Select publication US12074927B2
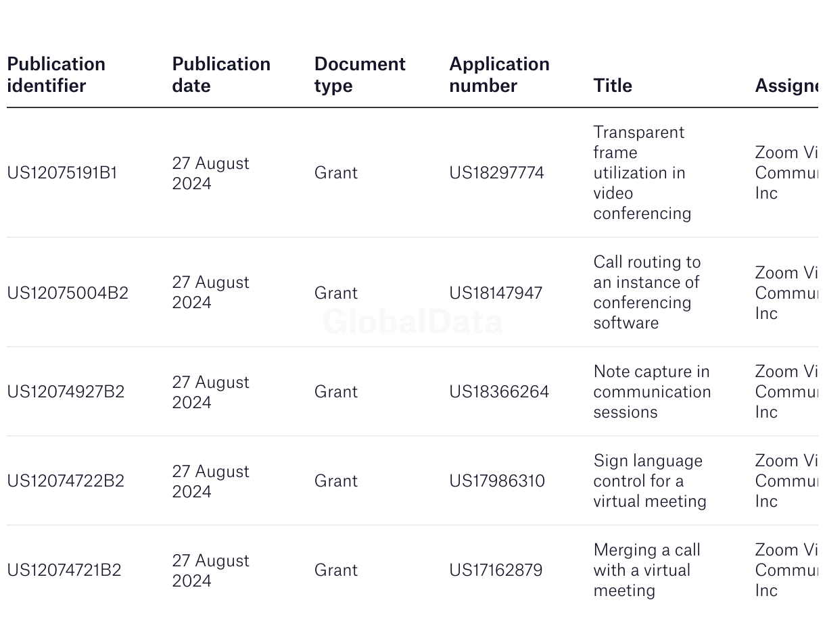The width and height of the screenshot is (825, 642). pyautogui.click(x=66, y=392)
